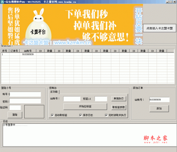Click 点击进入卡之盟卡盟 button

pyautogui.click(x=159, y=28)
